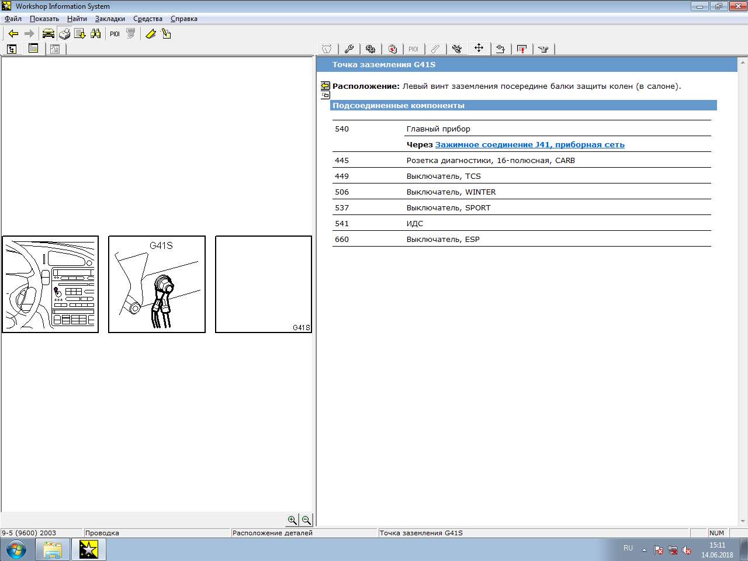Click the printer icon in toolbar
This screenshot has width=748, height=561.
[x=64, y=34]
